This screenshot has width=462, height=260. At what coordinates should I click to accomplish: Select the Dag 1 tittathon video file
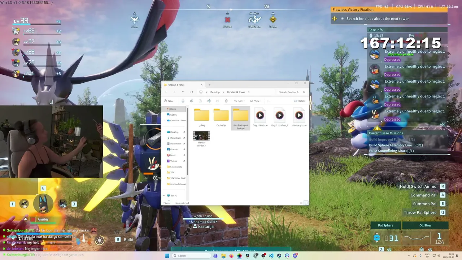click(x=260, y=117)
